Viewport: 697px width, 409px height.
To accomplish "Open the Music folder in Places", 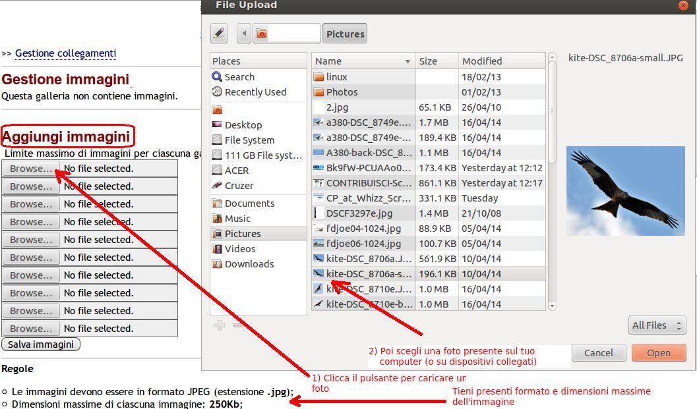I will pos(237,219).
